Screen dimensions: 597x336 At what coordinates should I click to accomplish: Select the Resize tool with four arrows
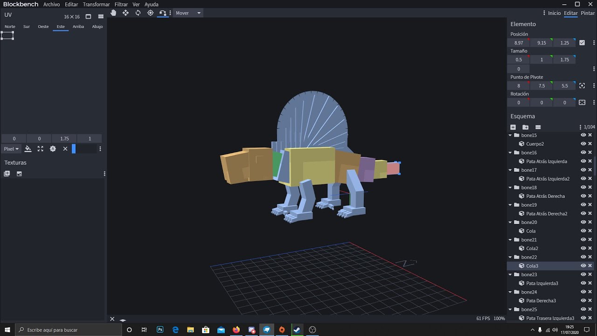125,13
